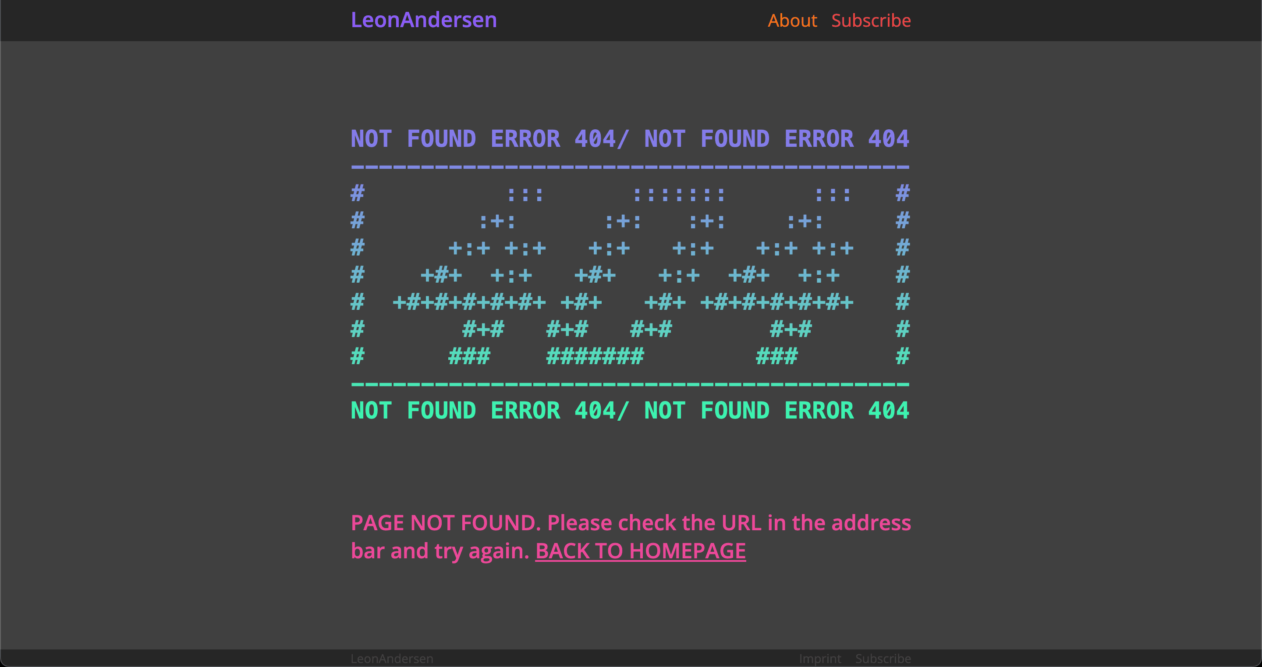Open the Subscribe page via navbar
Viewport: 1262px width, 667px height.
[x=872, y=21]
